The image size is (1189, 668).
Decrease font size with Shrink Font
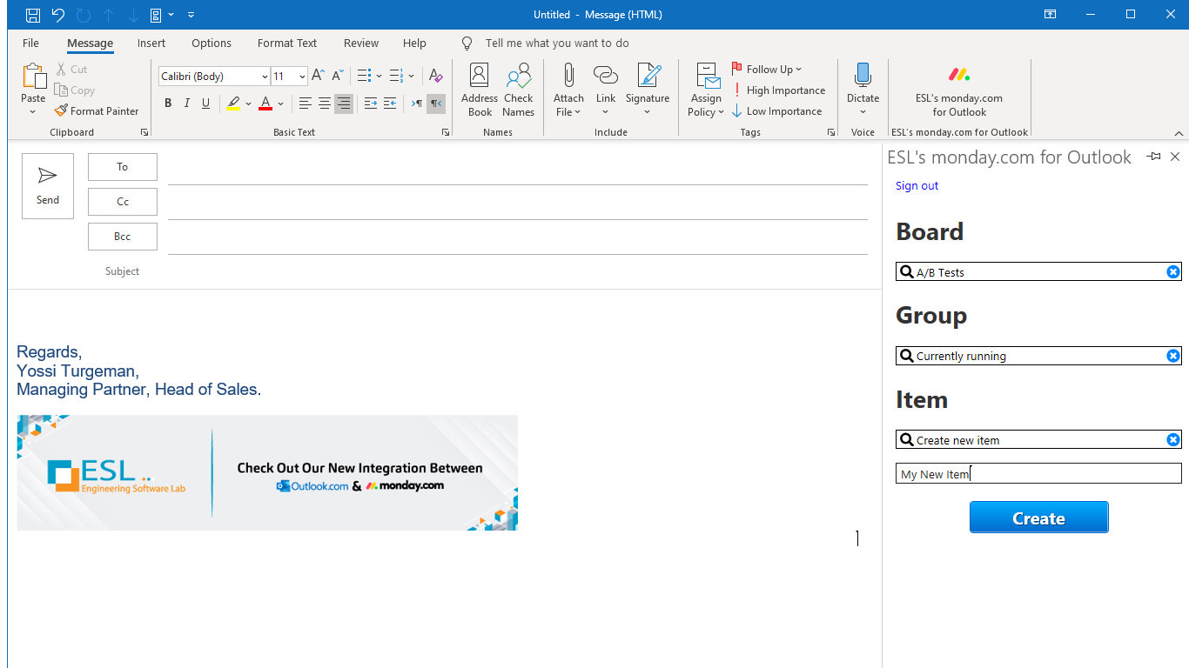(x=338, y=76)
